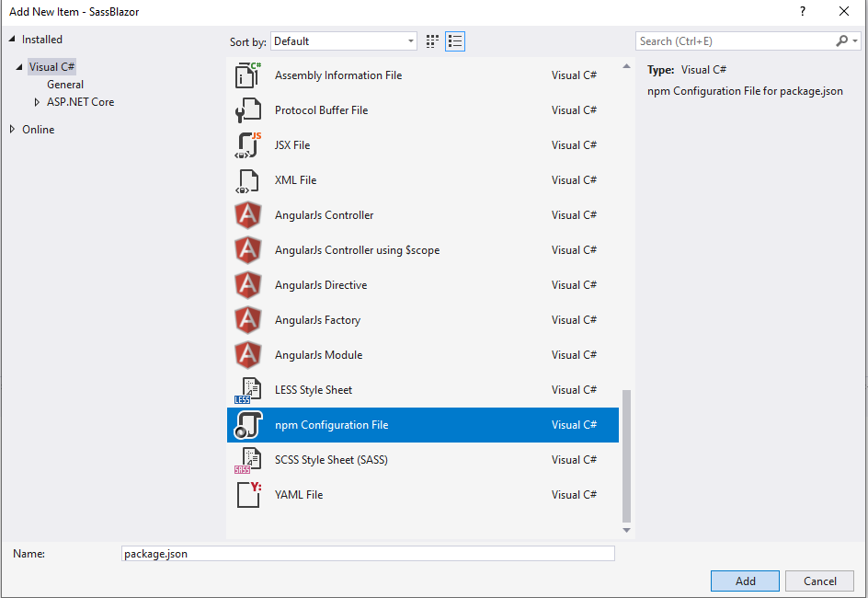Viewport: 868px width, 598px height.
Task: Click in the Search (Ctrl+E) box
Action: (x=737, y=41)
